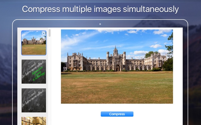Select the chalkboard thumbnail without green writing
201x125 pixels.
click(34, 100)
